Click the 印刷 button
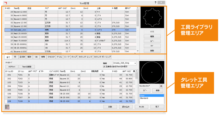This screenshot has width=220, height=115. coord(110,107)
